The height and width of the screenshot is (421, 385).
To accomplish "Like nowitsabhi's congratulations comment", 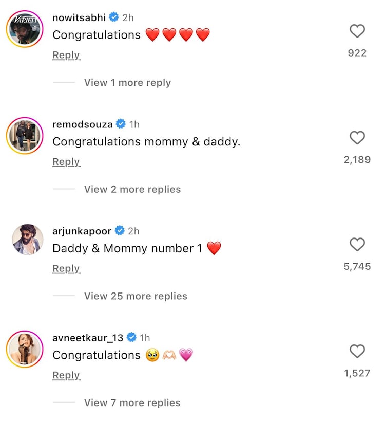I will pos(358,31).
